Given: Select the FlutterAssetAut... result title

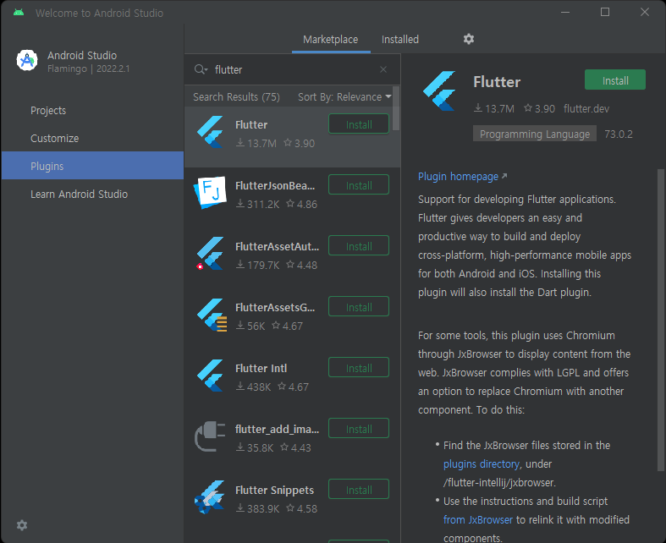Looking at the screenshot, I should pos(277,246).
